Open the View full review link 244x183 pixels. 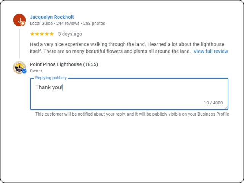coord(211,51)
